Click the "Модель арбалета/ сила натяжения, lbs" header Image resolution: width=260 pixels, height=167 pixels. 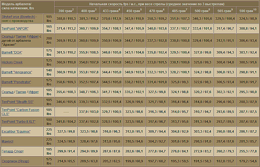[28, 7]
